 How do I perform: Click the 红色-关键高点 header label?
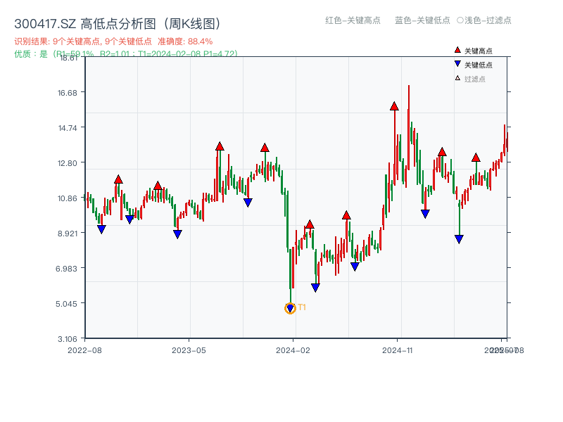tap(353, 20)
